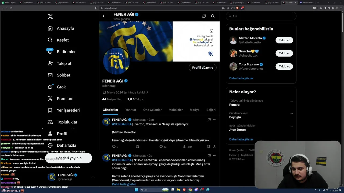
Task: Click Gönderi yayınla button
Action: pyautogui.click(x=69, y=158)
